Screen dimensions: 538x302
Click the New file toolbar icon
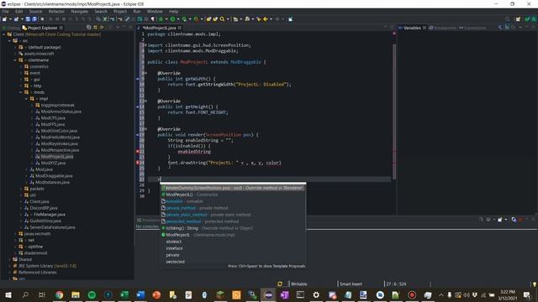[5, 19]
